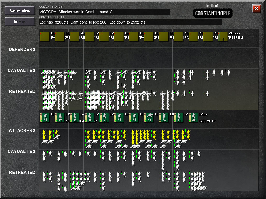Select the attacker cavalry unit numbered 17

(x=60, y=117)
